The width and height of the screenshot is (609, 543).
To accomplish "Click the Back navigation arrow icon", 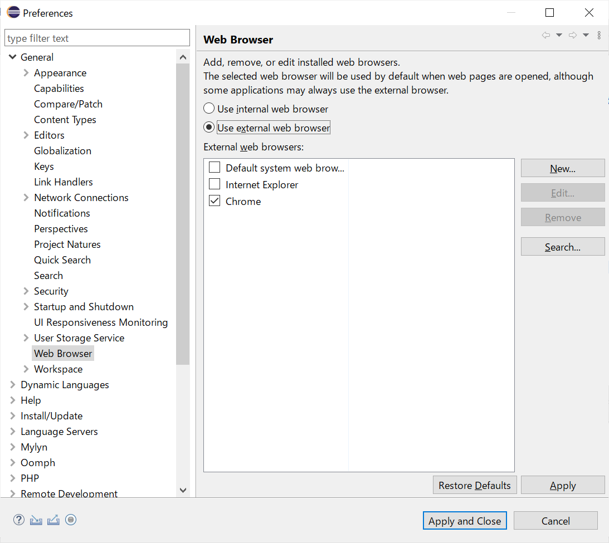I will click(545, 35).
